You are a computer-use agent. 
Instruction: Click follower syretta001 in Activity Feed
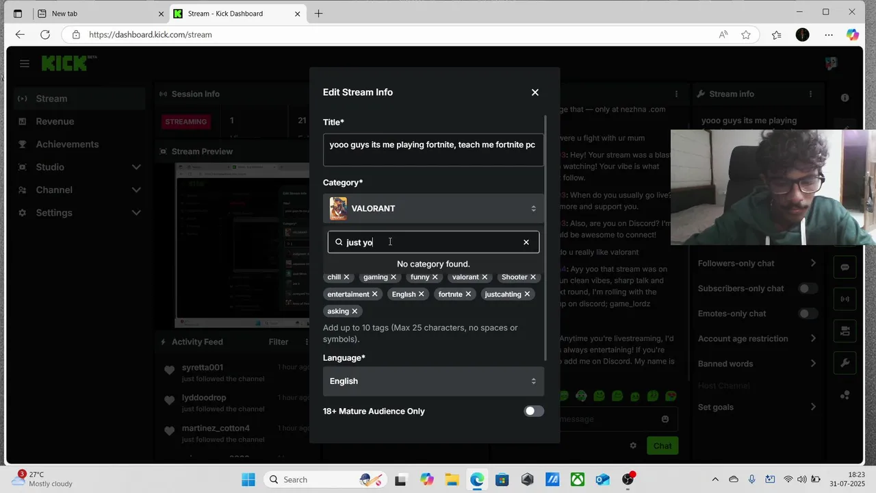tap(203, 368)
